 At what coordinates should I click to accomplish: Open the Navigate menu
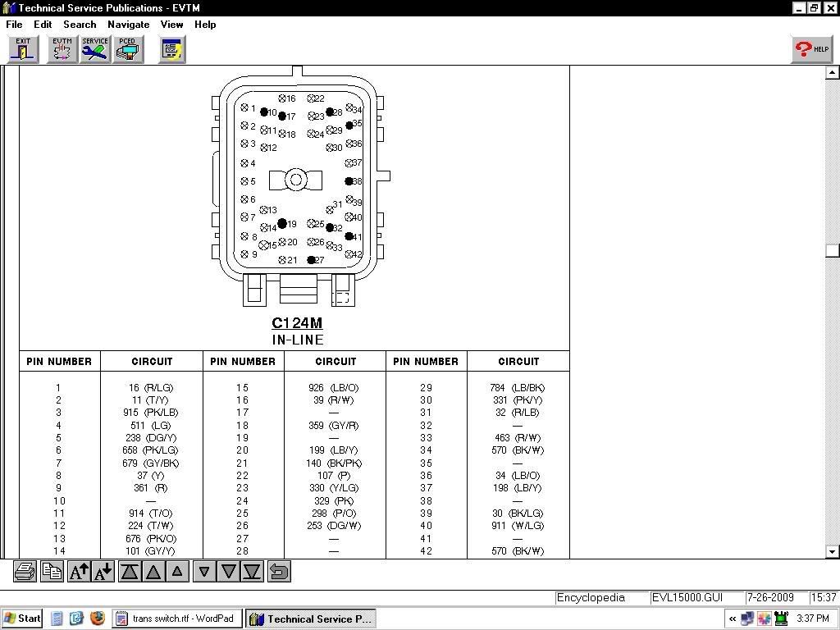coord(129,25)
